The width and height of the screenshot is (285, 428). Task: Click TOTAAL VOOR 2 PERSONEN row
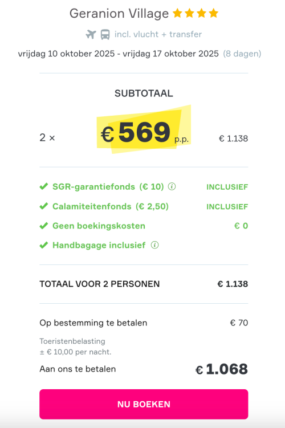(144, 284)
